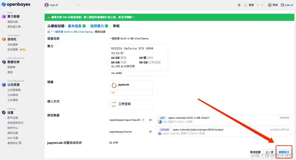Open 公共模型 in sidebar
This screenshot has height=160, width=296.
pos(13,100)
